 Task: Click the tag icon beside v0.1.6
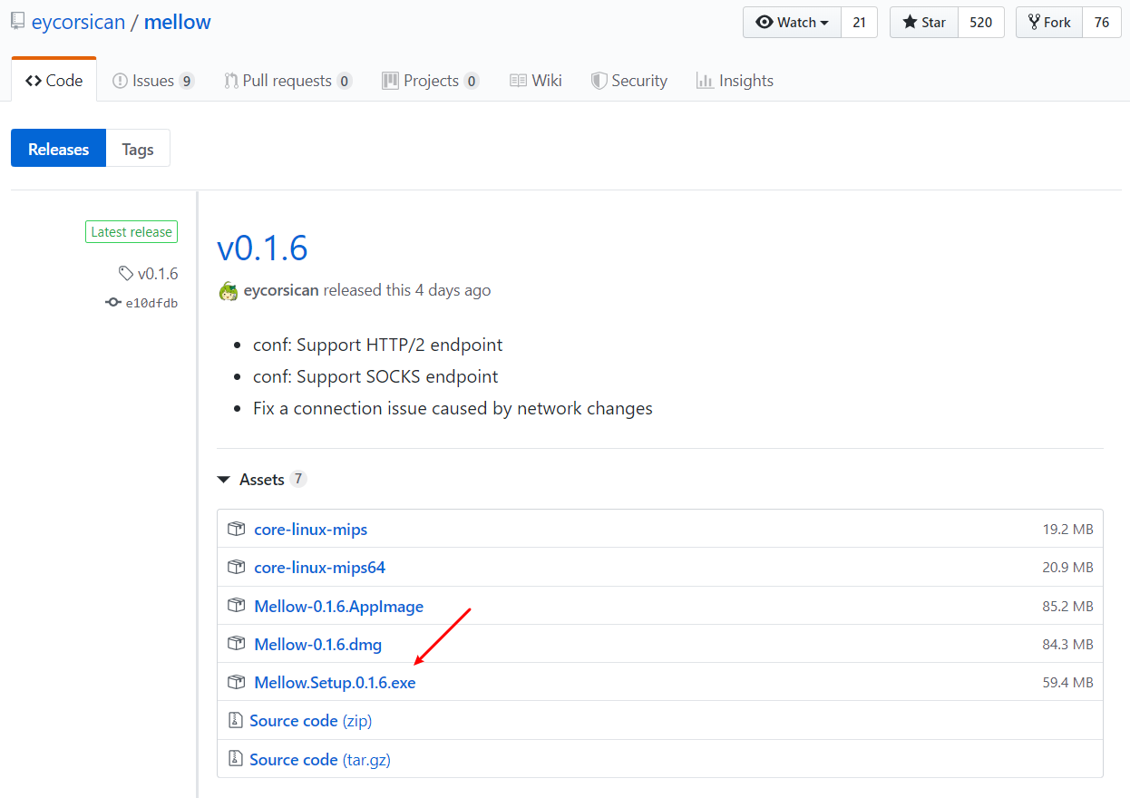point(126,273)
